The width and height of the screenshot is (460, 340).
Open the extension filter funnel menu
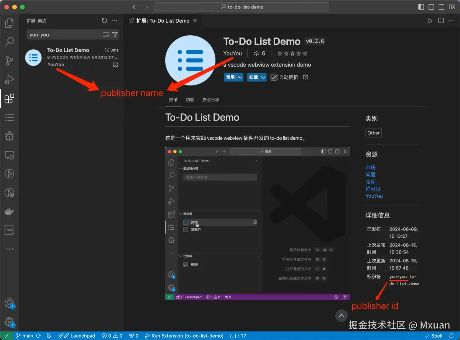pos(115,35)
